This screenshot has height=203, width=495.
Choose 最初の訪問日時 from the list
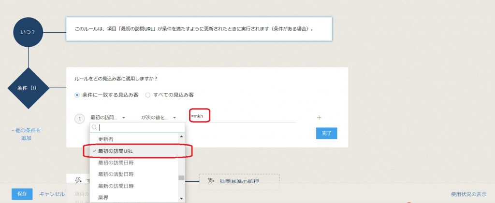pos(134,162)
